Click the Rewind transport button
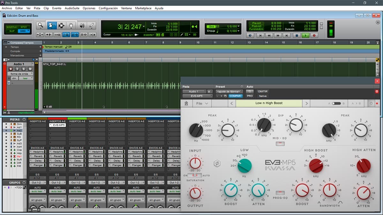This screenshot has width=383, height=215. pos(269,36)
